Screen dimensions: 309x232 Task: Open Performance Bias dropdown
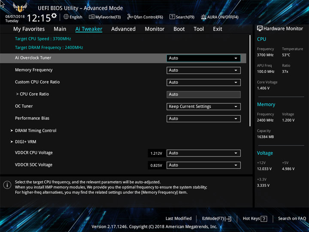point(203,119)
